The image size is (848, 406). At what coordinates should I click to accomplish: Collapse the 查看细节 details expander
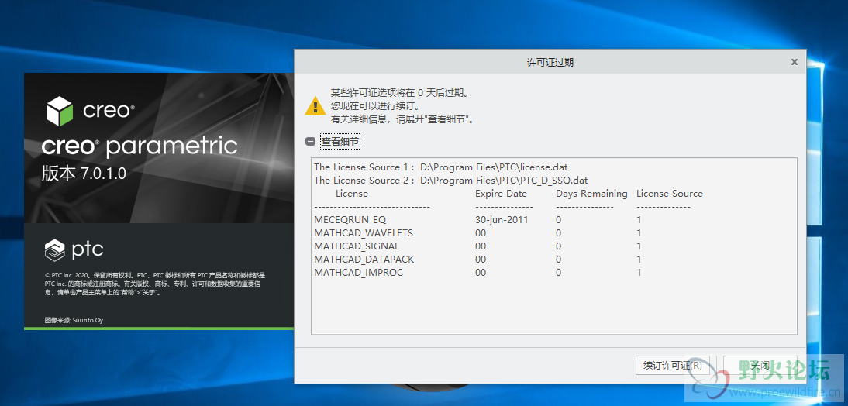[x=310, y=142]
